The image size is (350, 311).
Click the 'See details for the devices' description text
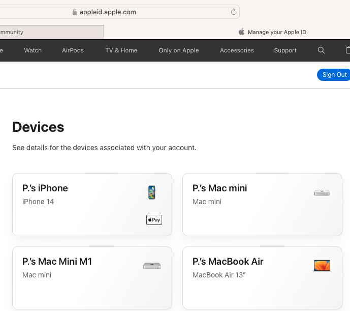[104, 148]
